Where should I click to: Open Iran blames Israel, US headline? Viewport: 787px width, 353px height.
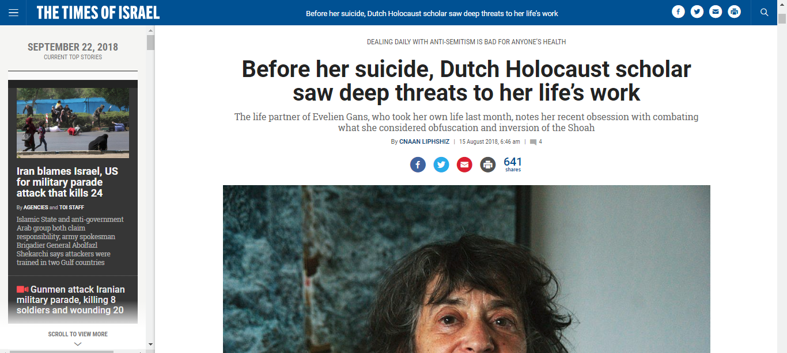[67, 182]
